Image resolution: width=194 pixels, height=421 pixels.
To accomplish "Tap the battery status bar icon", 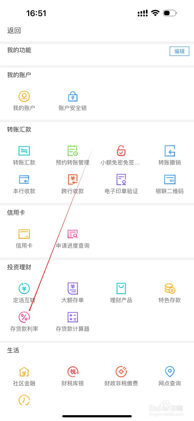I will [x=170, y=13].
